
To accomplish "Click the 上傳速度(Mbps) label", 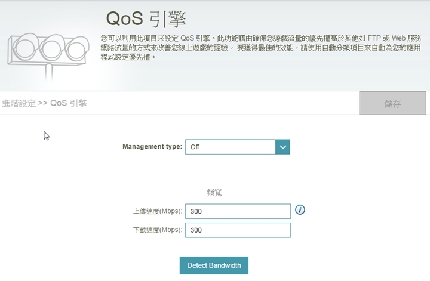I will coord(158,211).
